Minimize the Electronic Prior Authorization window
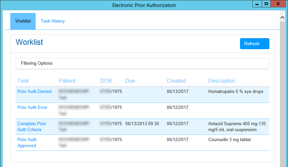Image resolution: width=288 pixels, height=167 pixels. pyautogui.click(x=257, y=4)
